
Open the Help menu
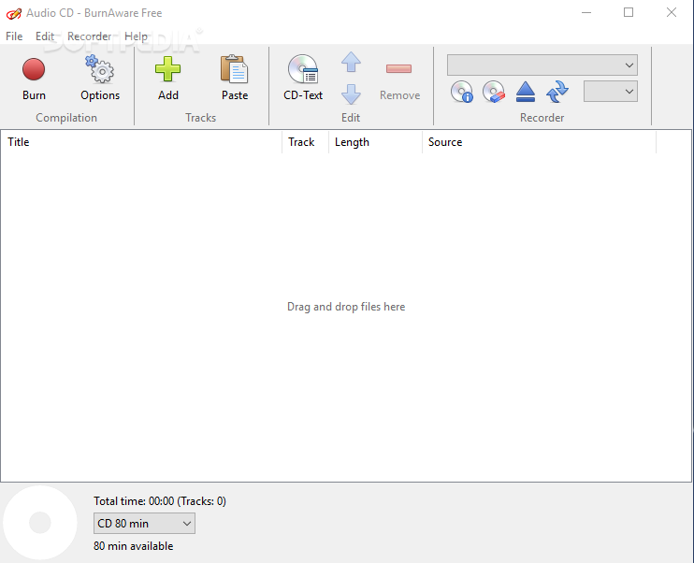pos(136,36)
